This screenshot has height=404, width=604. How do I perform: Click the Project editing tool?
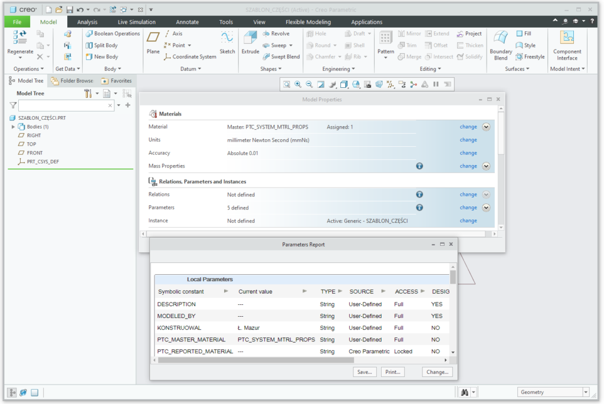469,34
